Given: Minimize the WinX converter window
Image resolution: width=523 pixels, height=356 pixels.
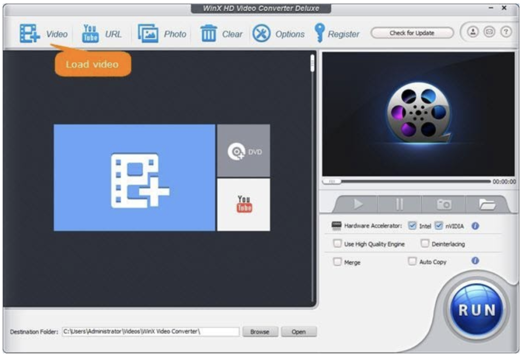Looking at the screenshot, I should (x=491, y=8).
